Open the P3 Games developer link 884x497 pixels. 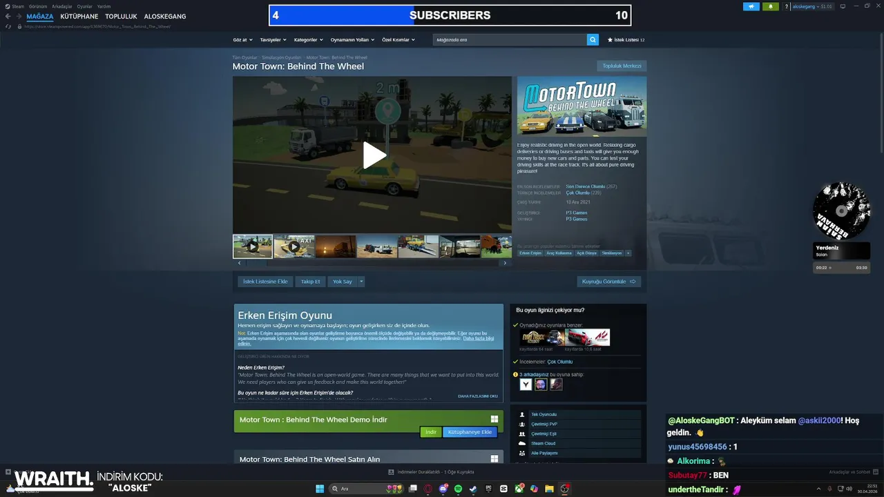click(577, 213)
